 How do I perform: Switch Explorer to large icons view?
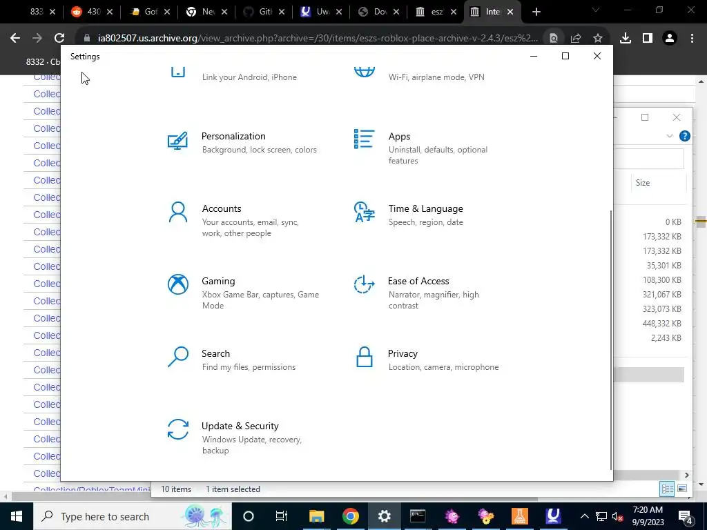[682, 489]
